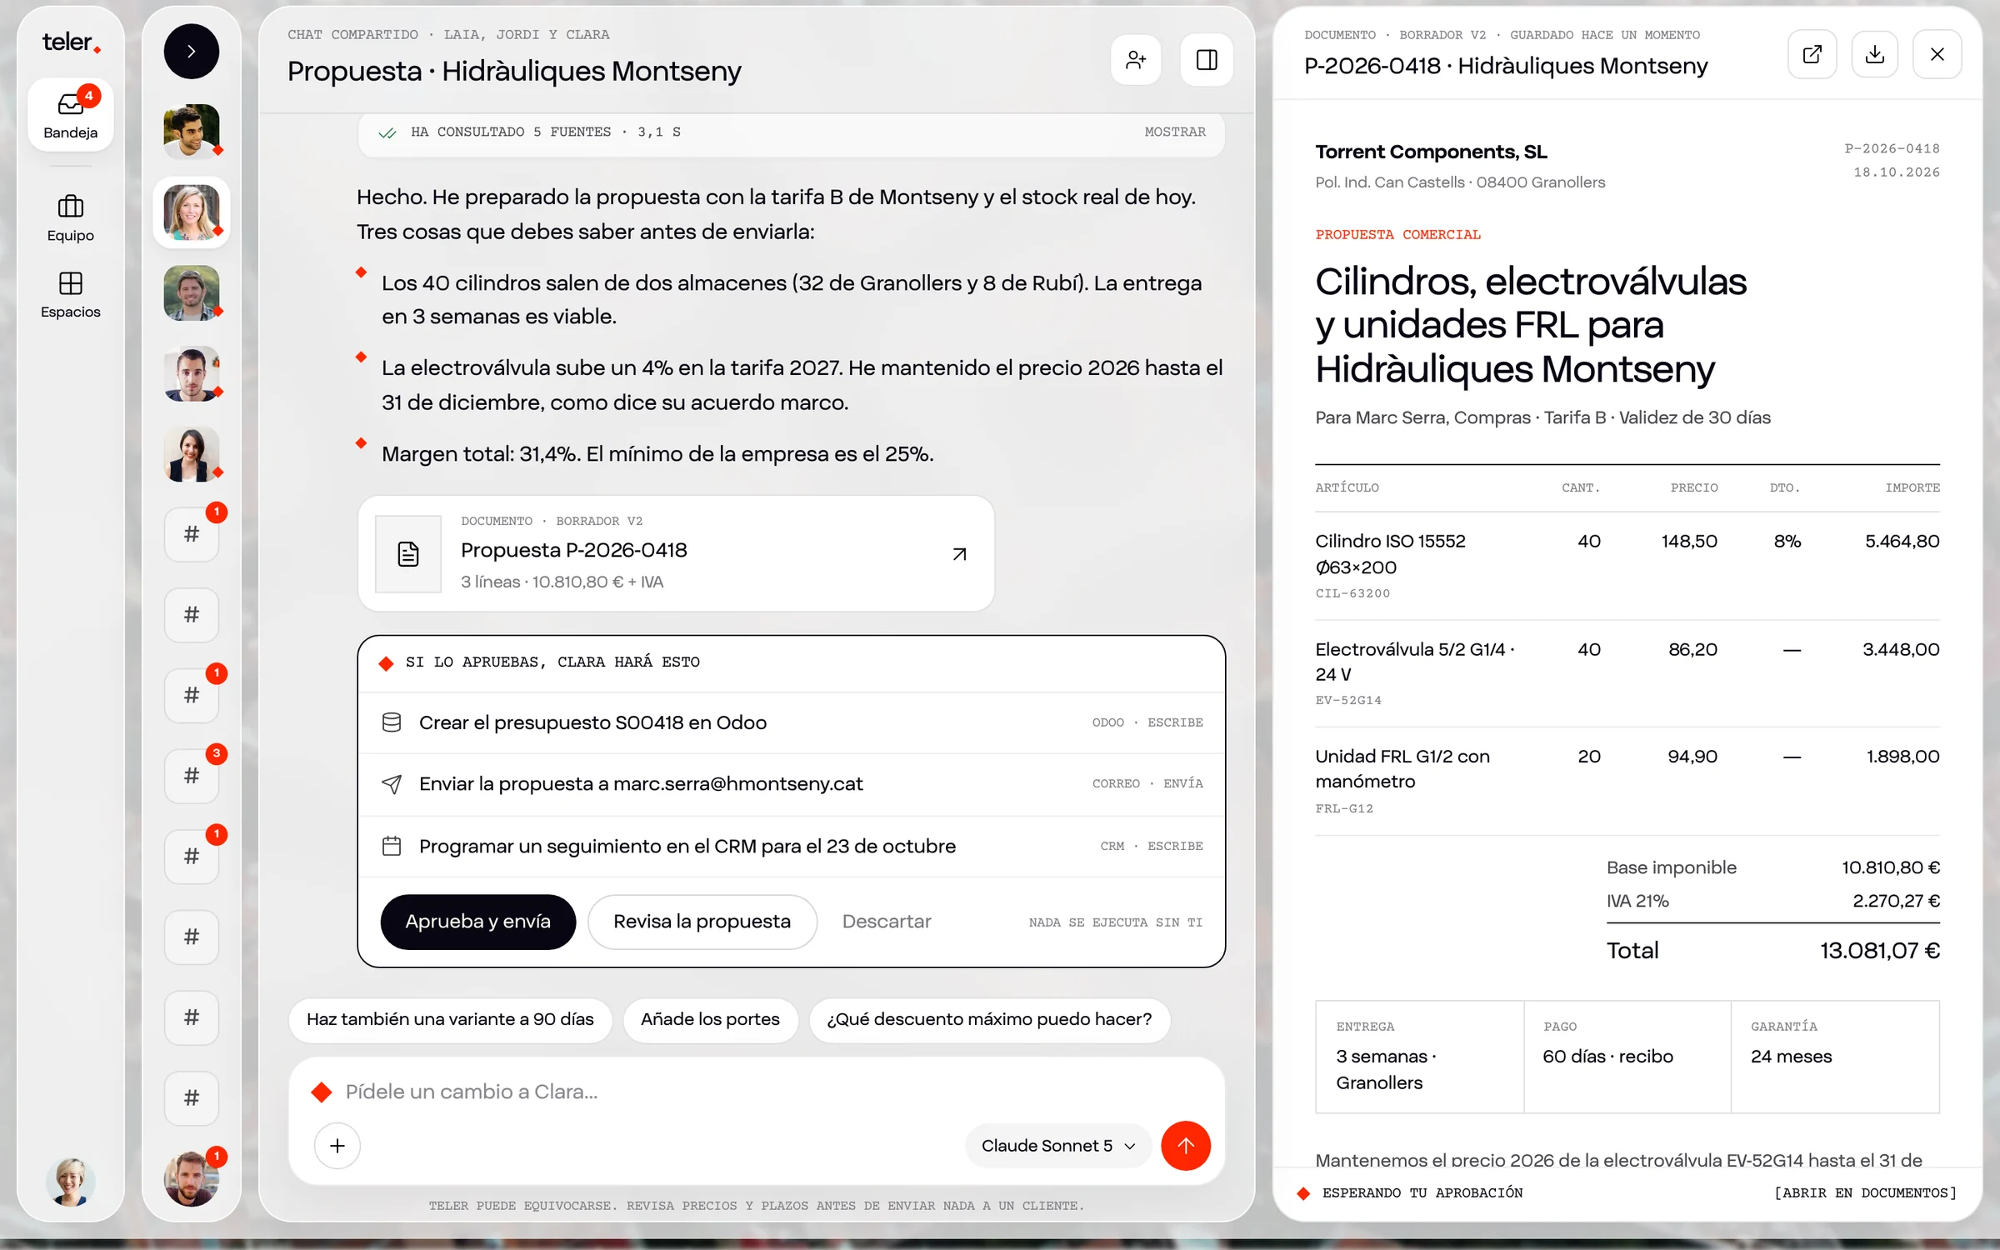Open Espacios section

click(71, 295)
